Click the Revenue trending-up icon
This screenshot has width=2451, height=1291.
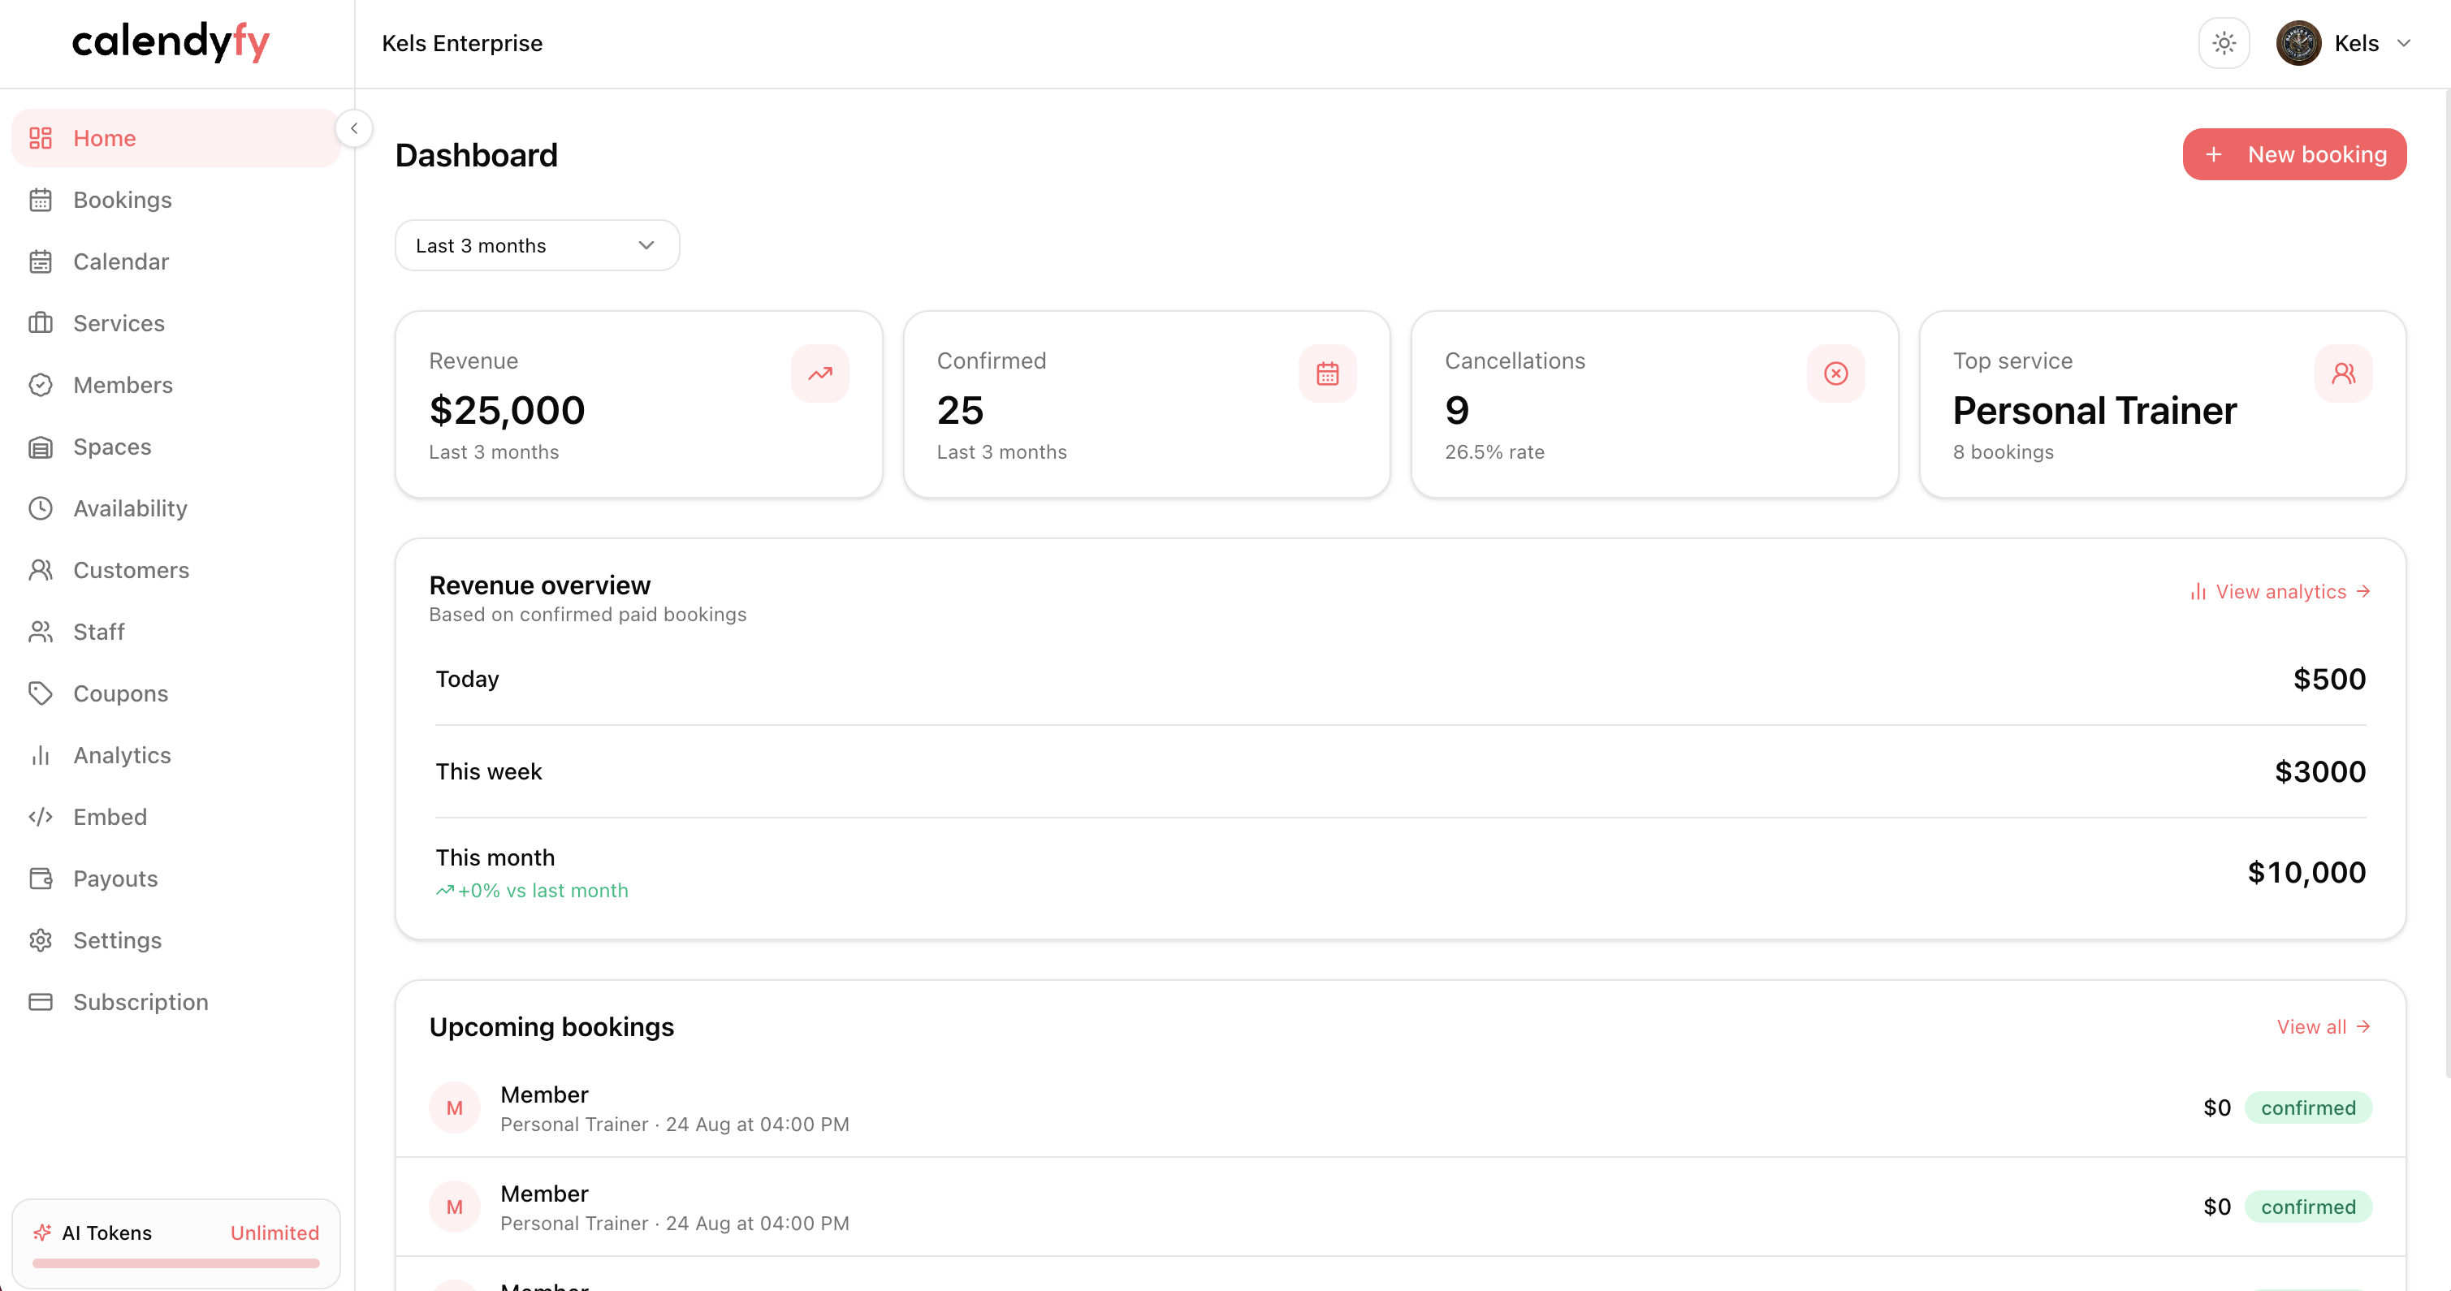[x=820, y=373]
